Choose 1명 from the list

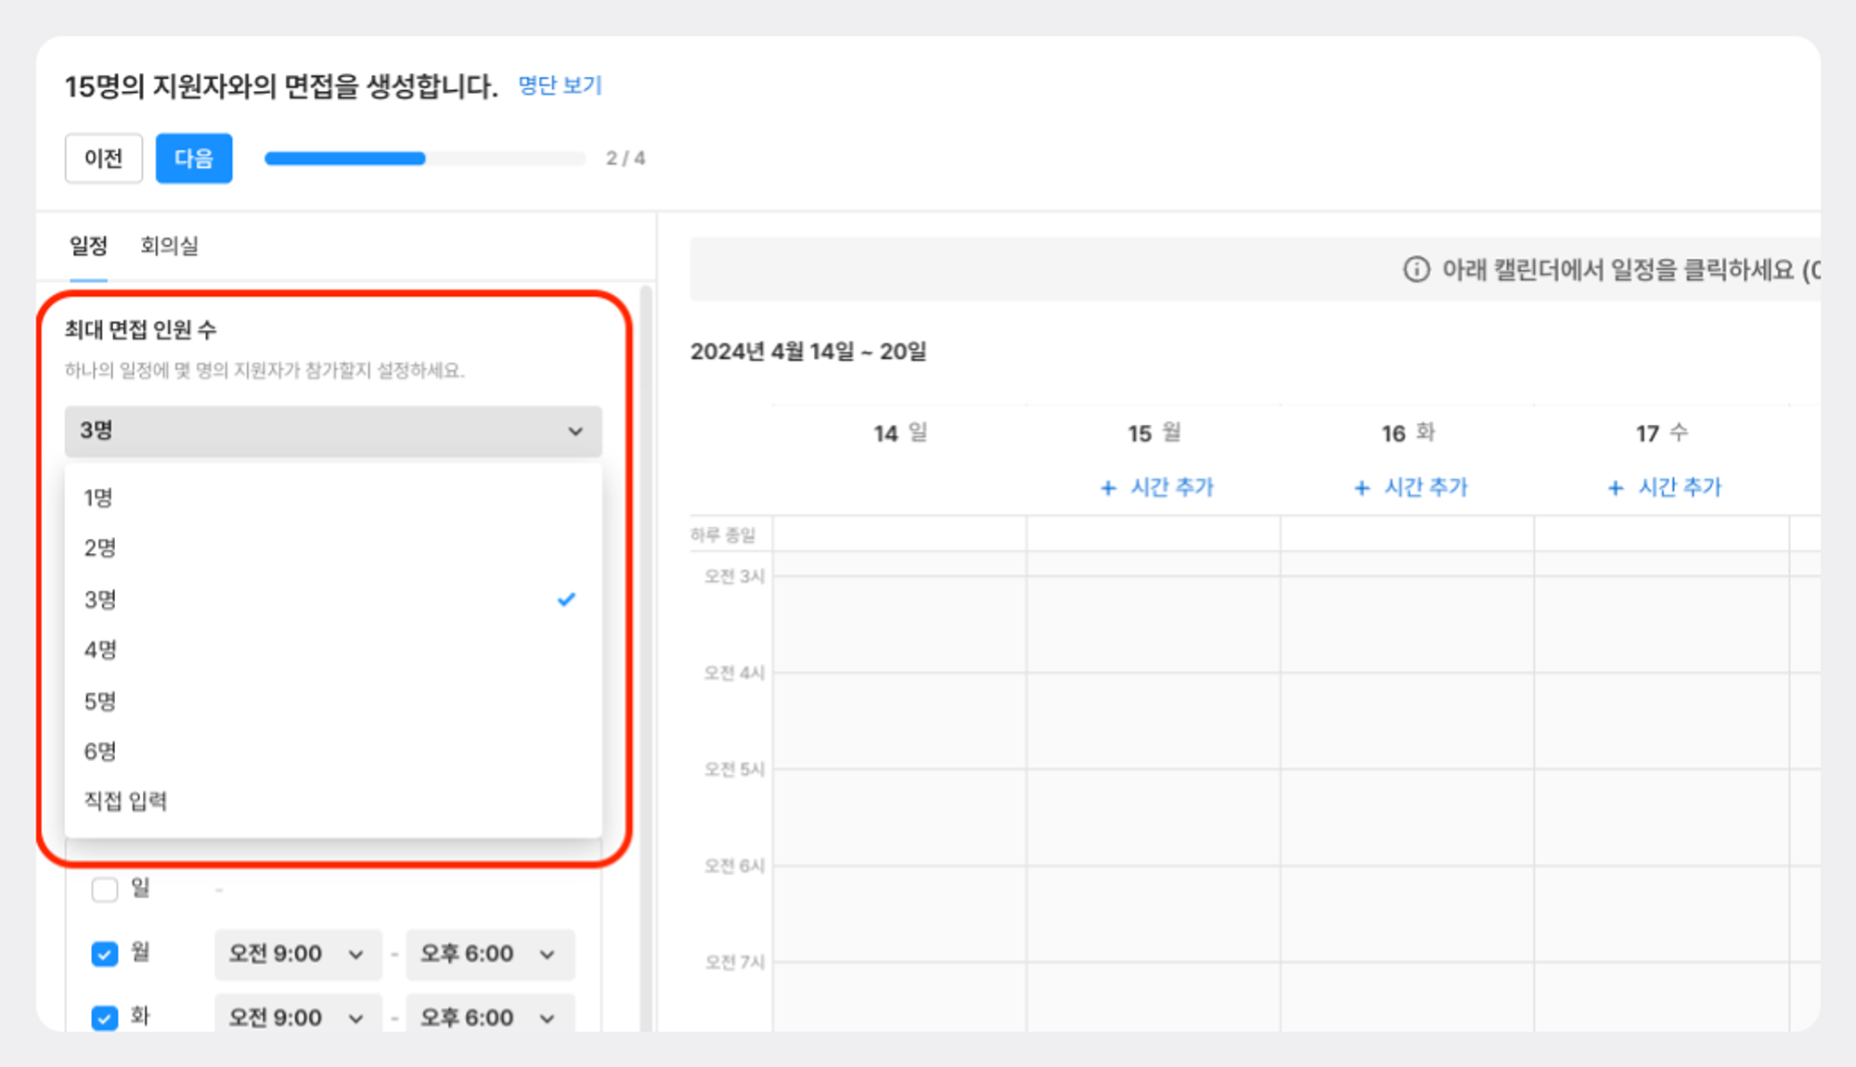pyautogui.click(x=333, y=497)
